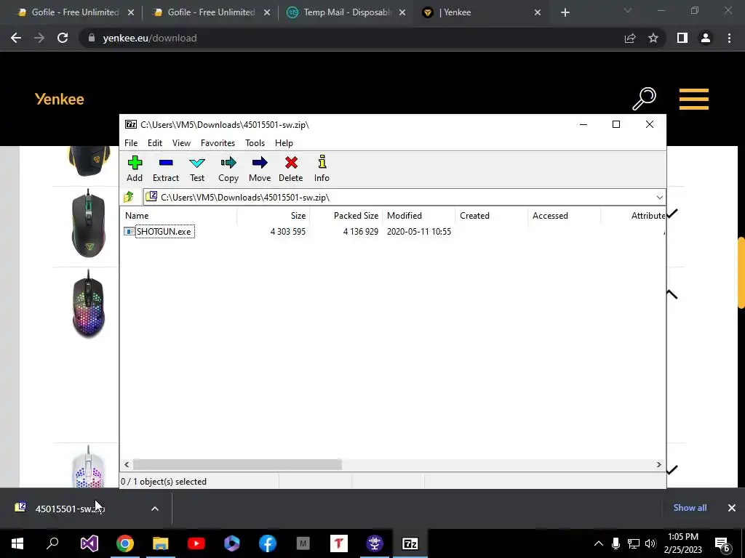
Task: Open notification center icon
Action: click(722, 543)
